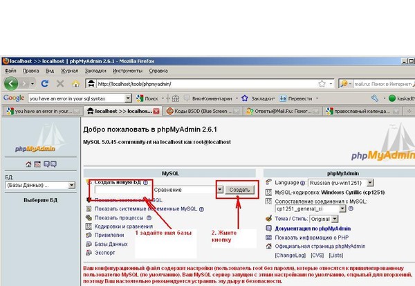Click the mail.ru search engine icon

click(x=344, y=84)
